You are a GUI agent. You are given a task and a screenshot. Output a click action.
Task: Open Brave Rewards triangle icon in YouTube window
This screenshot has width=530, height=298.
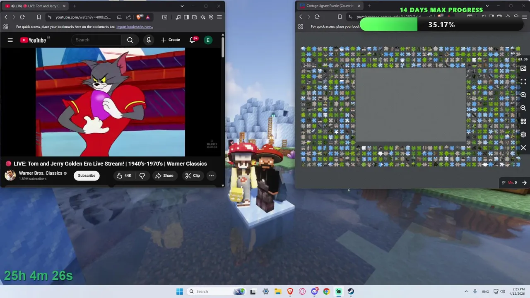(x=148, y=17)
